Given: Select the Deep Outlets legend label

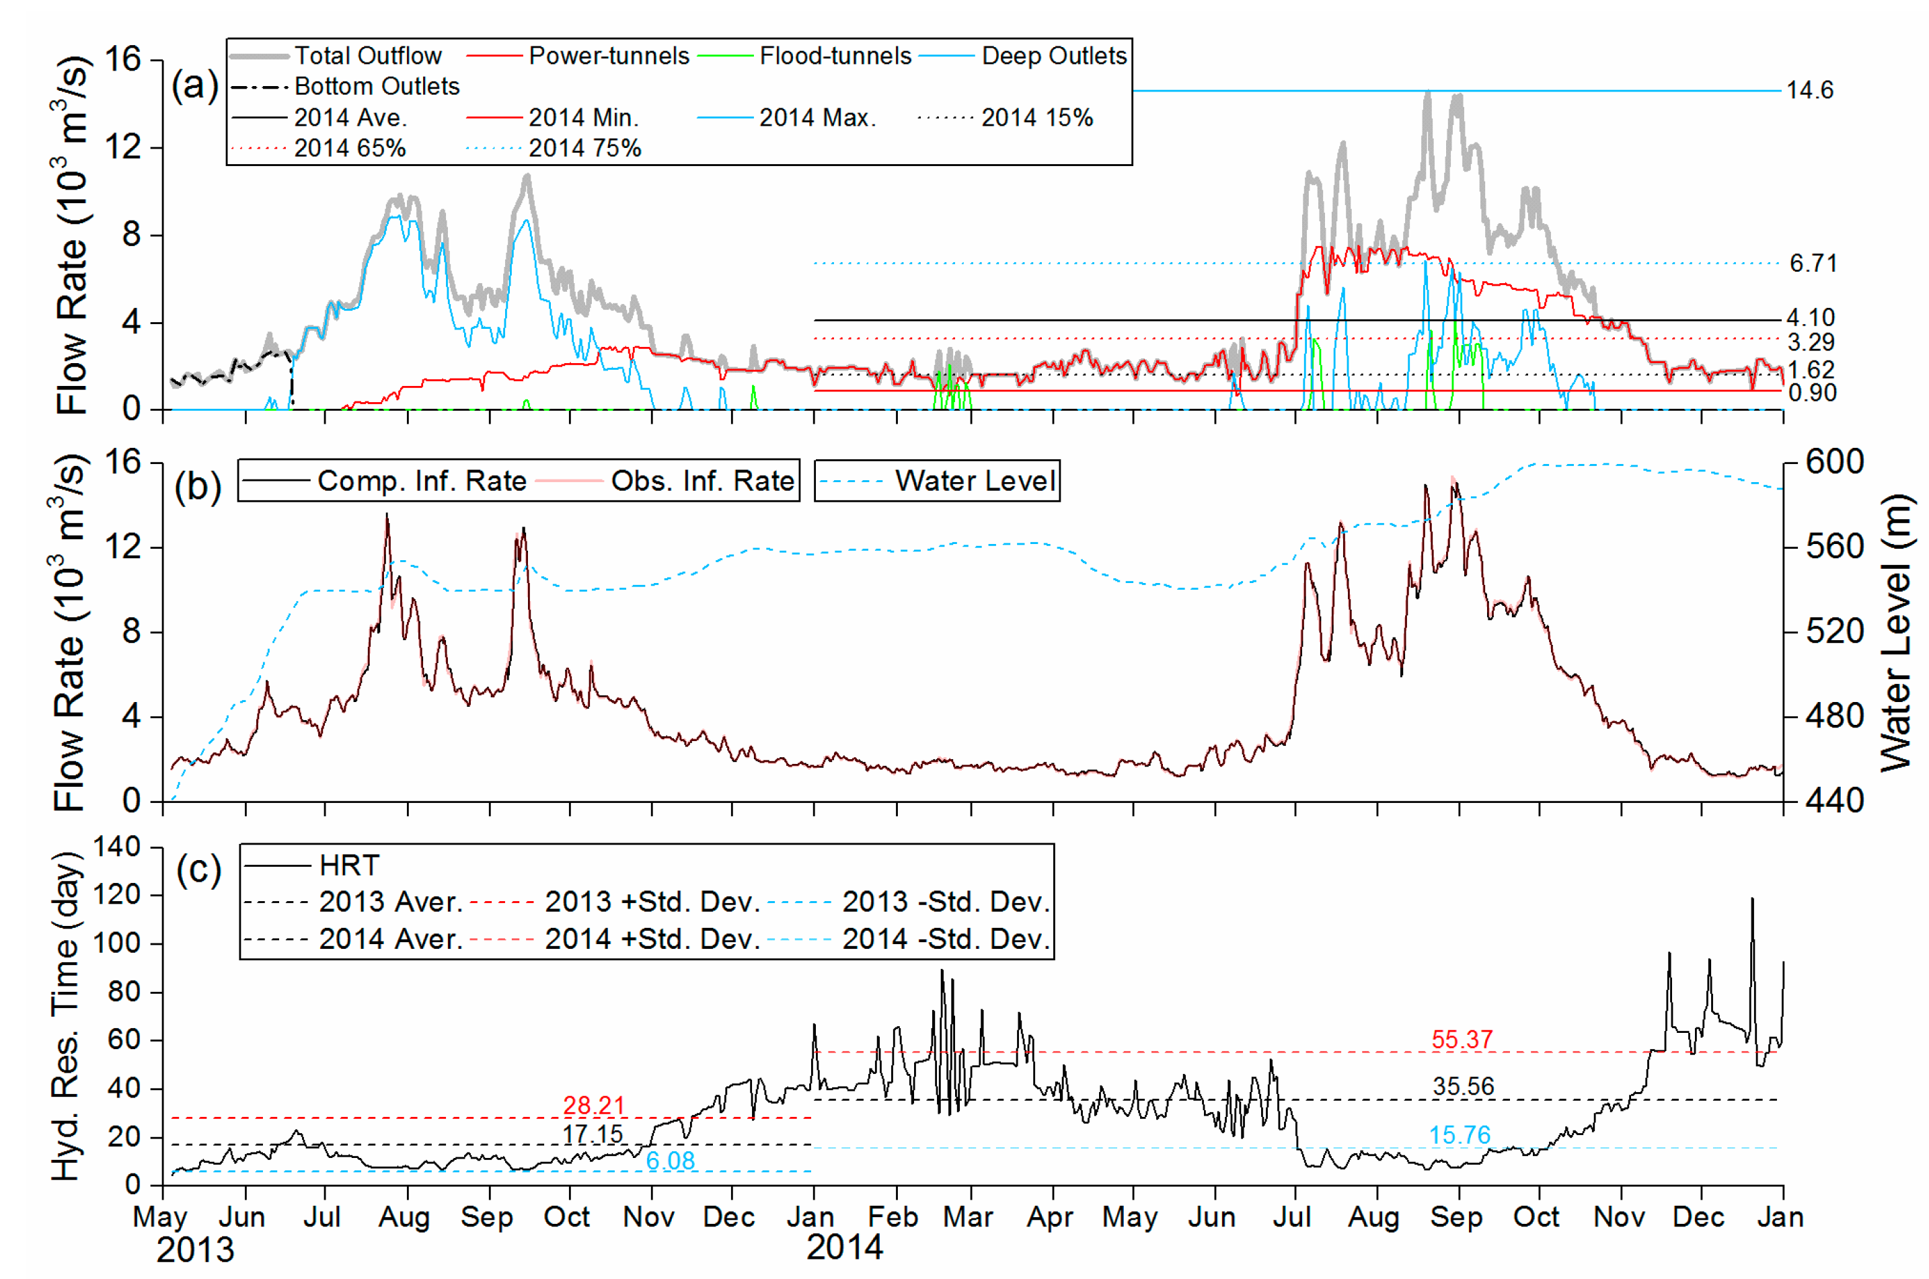Looking at the screenshot, I should pos(1053,55).
